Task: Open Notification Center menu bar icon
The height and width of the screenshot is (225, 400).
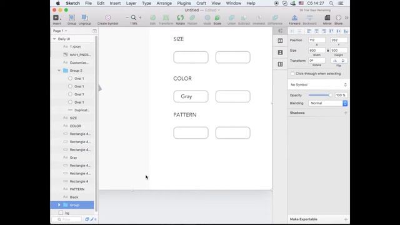Action: (341, 3)
